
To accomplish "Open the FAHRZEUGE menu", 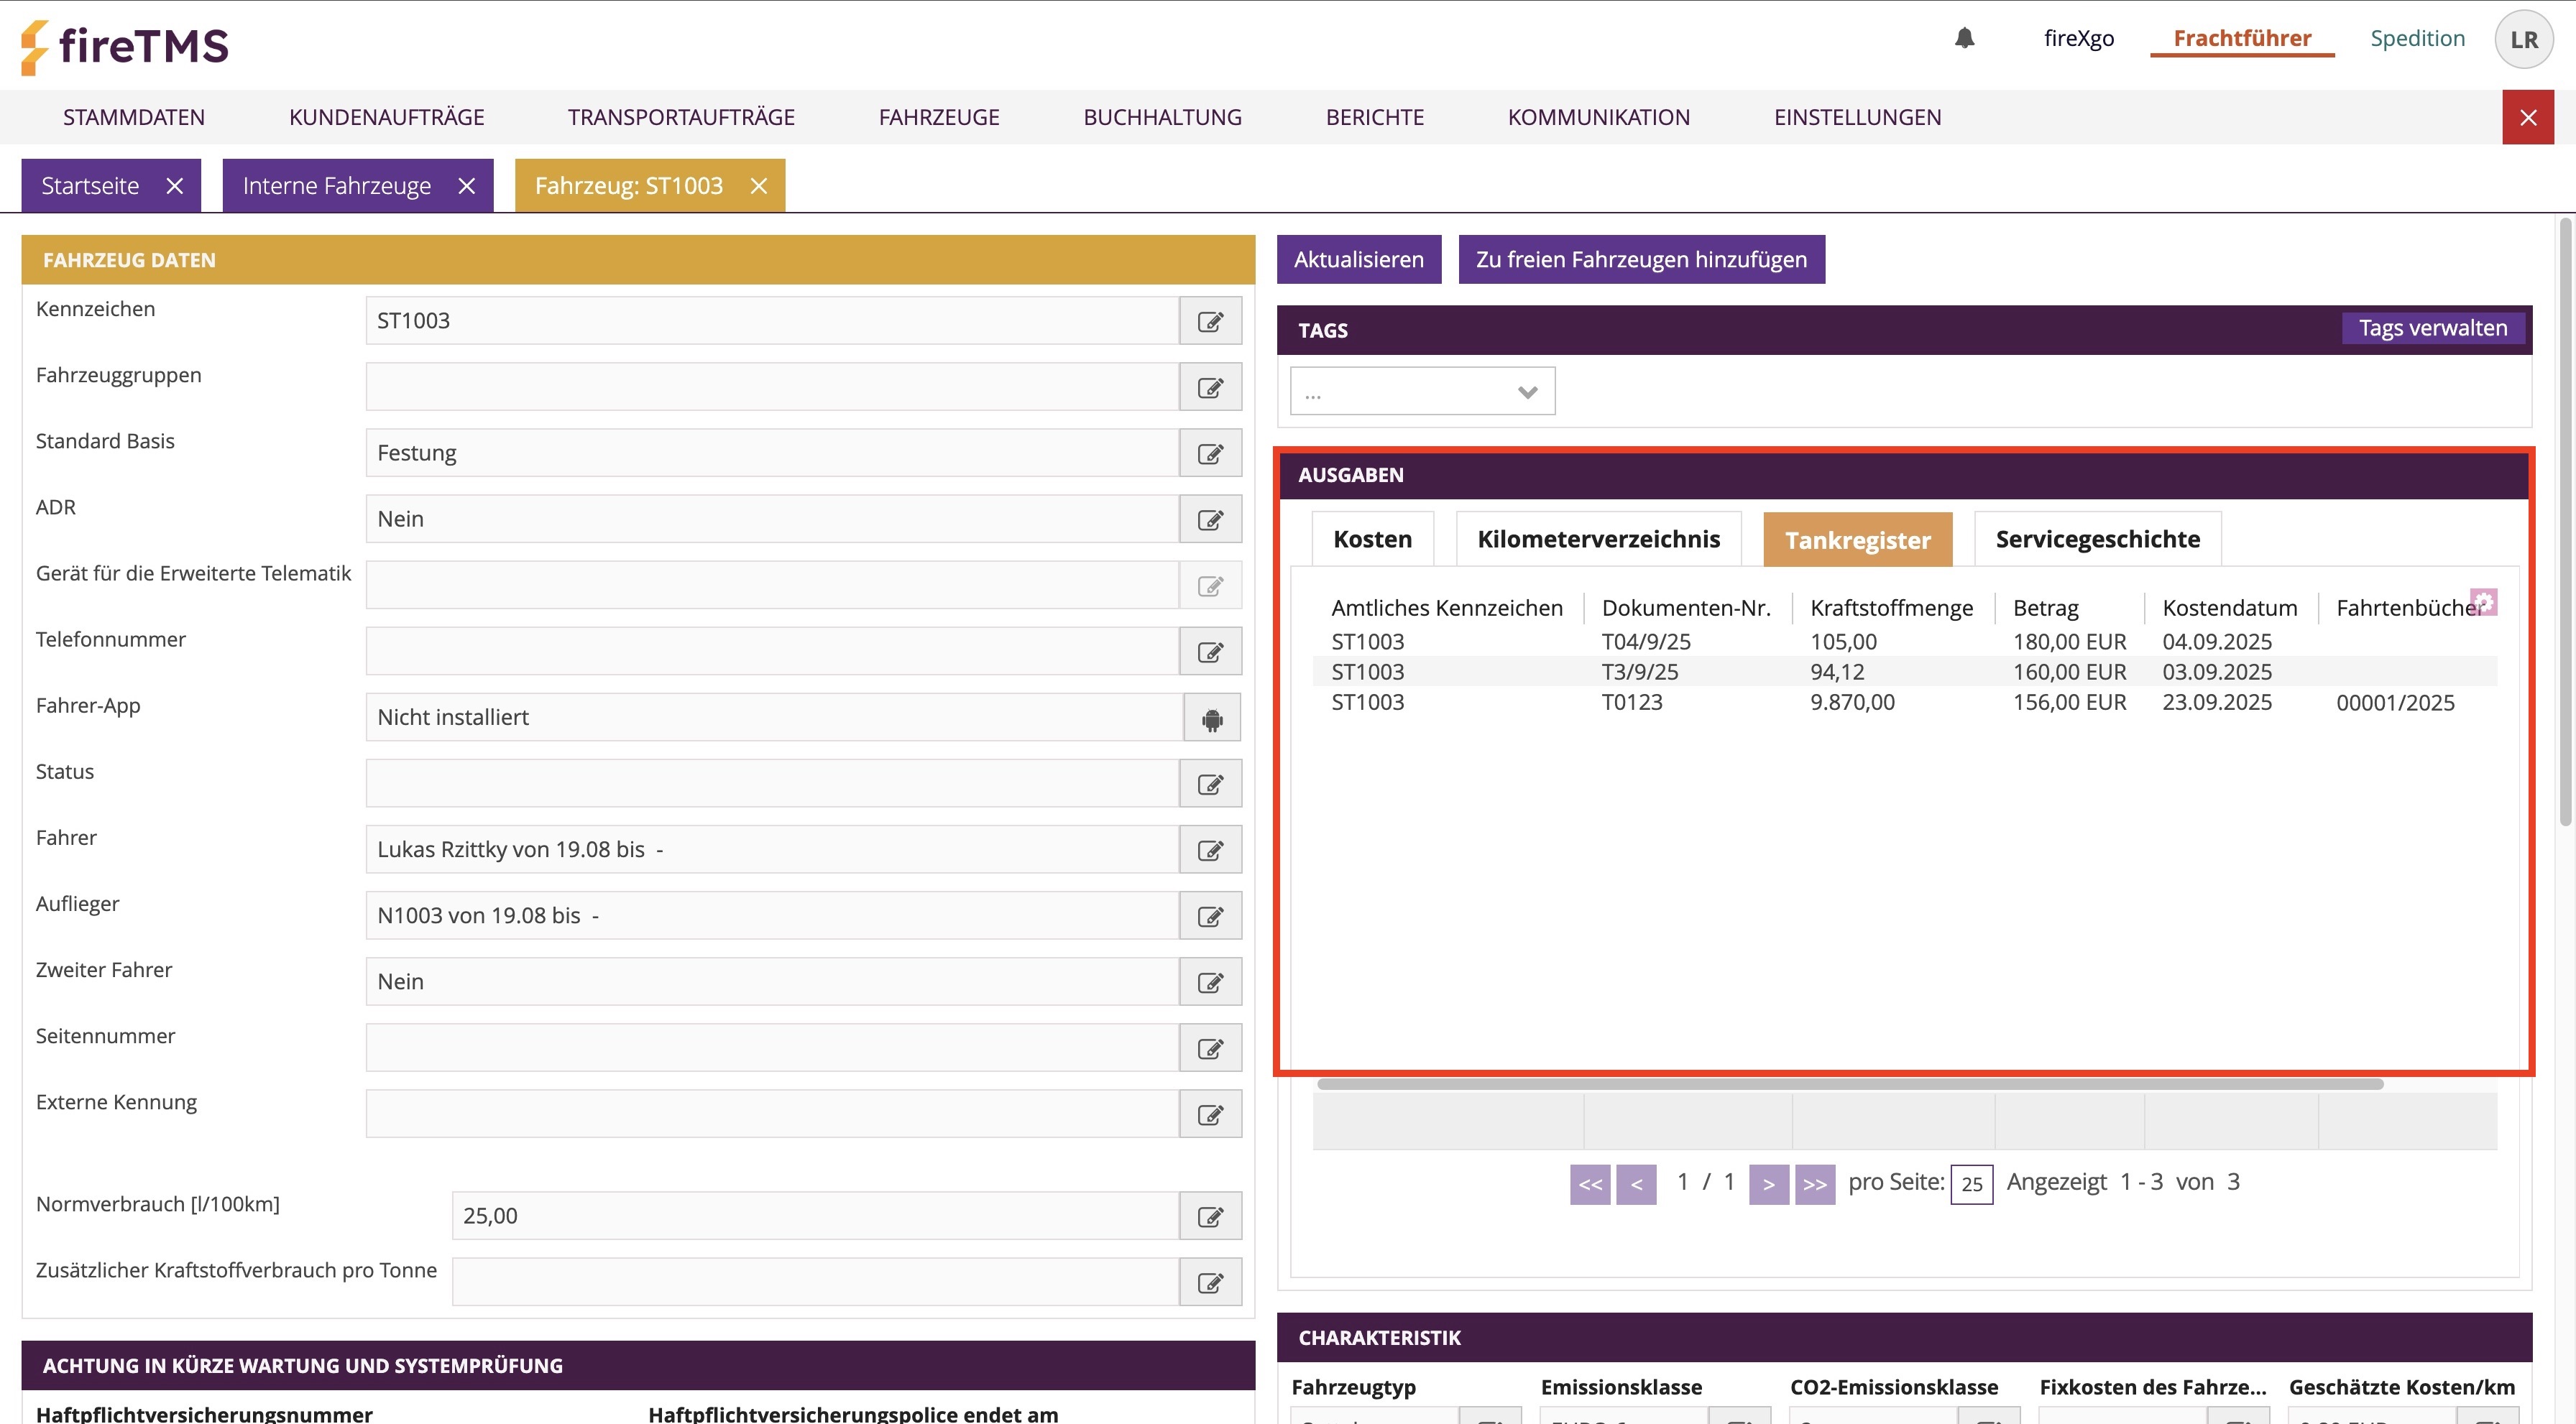I will 939,117.
